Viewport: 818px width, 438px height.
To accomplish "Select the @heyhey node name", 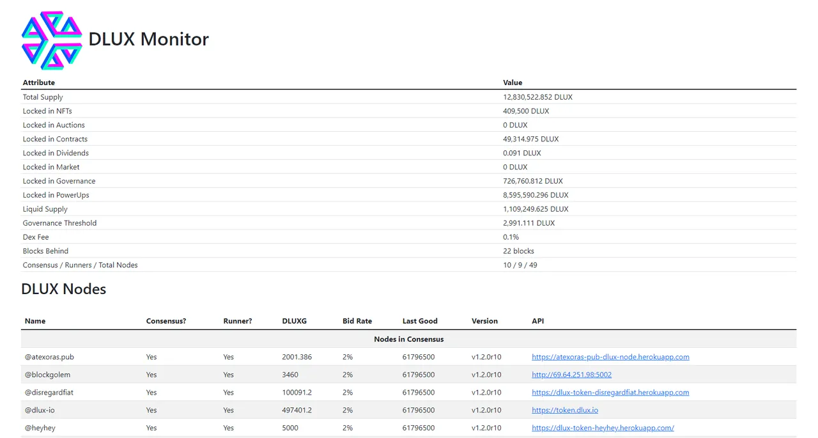I will [40, 428].
